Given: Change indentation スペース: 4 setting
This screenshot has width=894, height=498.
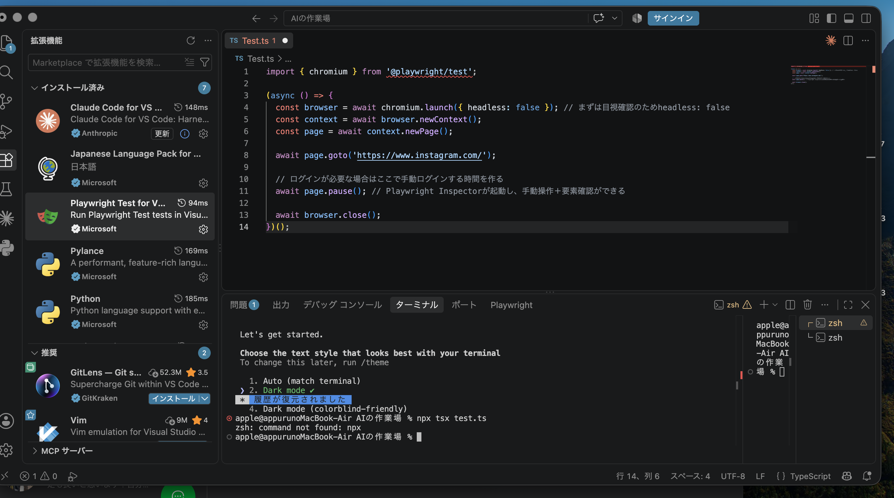Looking at the screenshot, I should [690, 476].
